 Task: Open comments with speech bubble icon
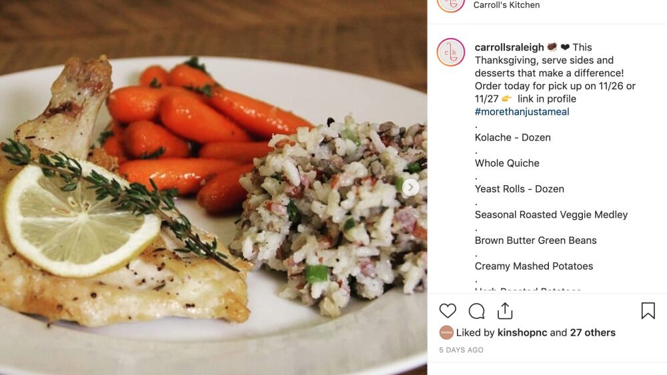coord(476,311)
